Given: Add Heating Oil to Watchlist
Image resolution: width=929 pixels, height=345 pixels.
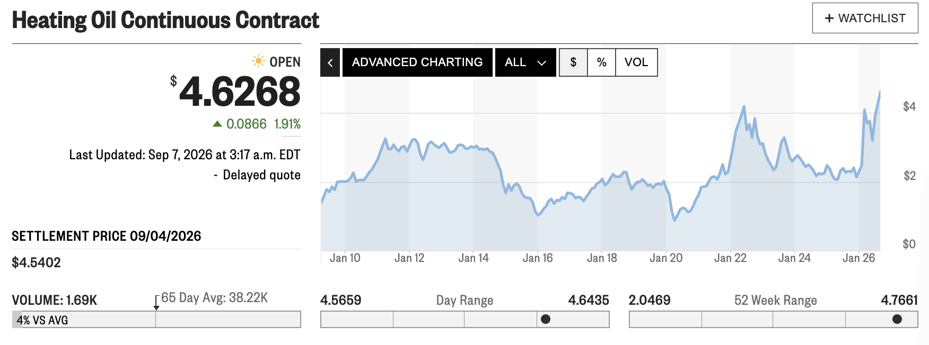Looking at the screenshot, I should (x=865, y=18).
